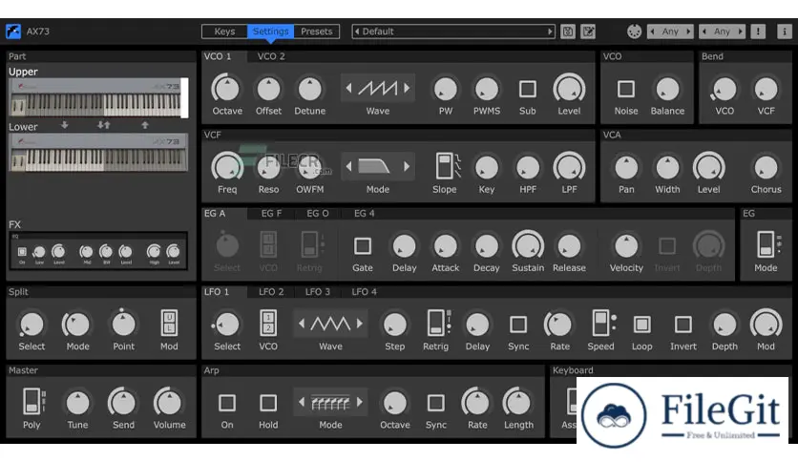Select the Lower part keyboard thumbnail
The height and width of the screenshot is (462, 798).
[98, 152]
